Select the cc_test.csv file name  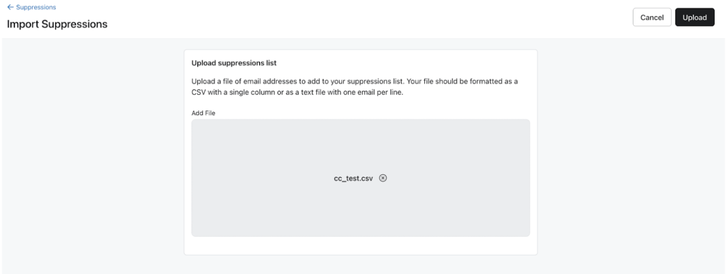coord(353,178)
